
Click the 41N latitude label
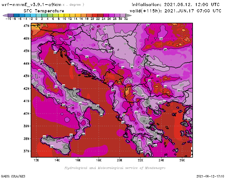pos(26,101)
